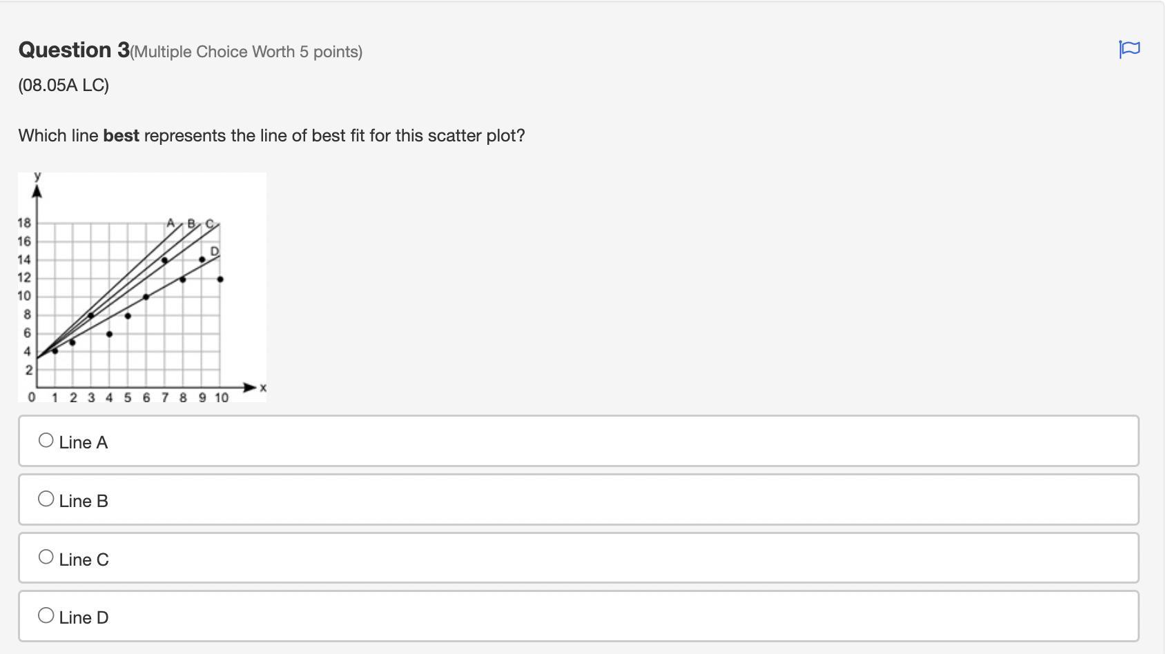
Task: Click the Question 3 heading
Action: point(74,50)
